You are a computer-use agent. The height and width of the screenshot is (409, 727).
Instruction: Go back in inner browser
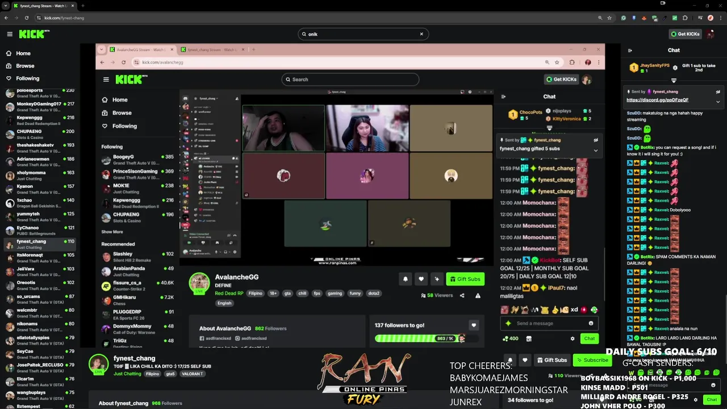coord(102,62)
